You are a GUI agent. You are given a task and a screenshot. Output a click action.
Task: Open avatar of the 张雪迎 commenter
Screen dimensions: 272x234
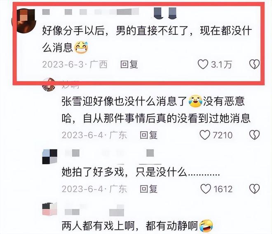(49, 85)
